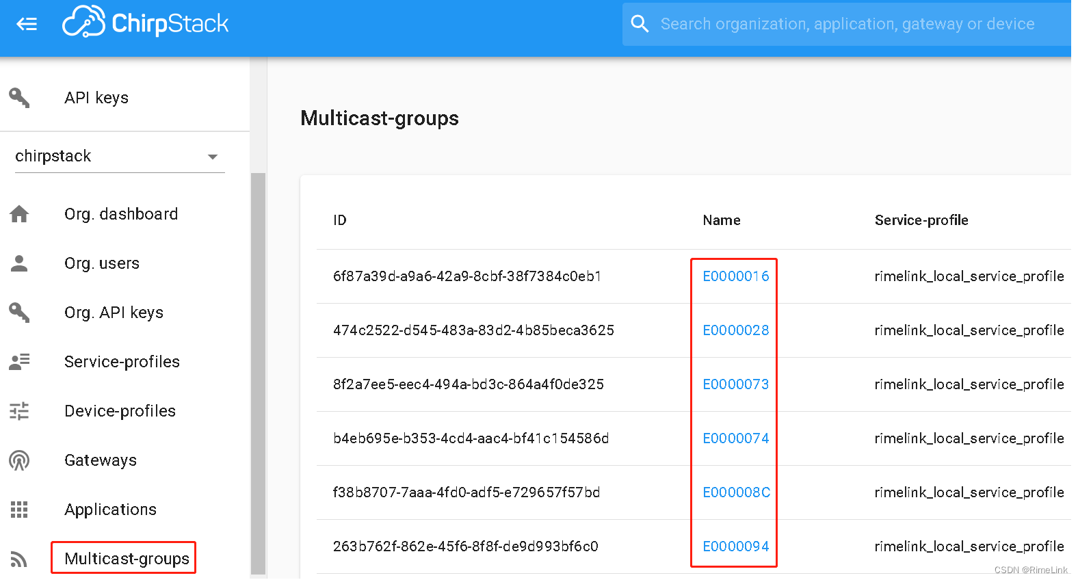This screenshot has width=1078, height=580.
Task: Open multicast group E0000028
Action: coord(736,330)
